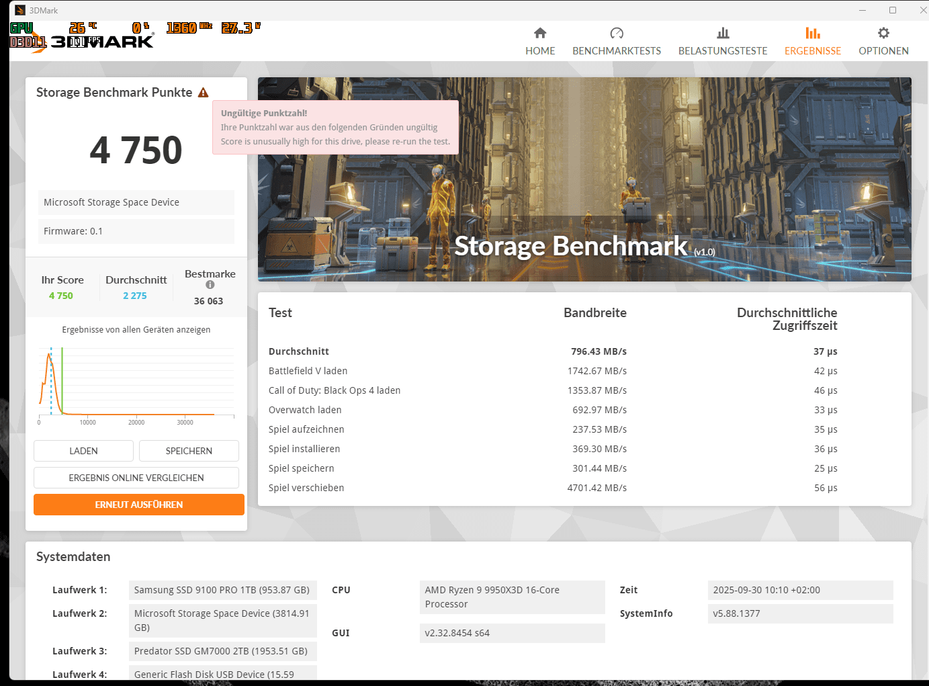
Task: Click the gear icon above OPTIONEN
Action: (x=883, y=33)
